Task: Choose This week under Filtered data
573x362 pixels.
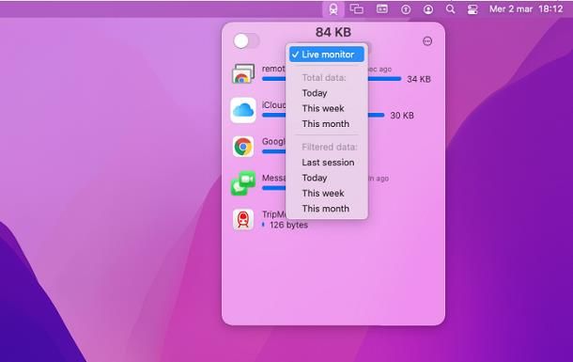Action: click(x=323, y=193)
